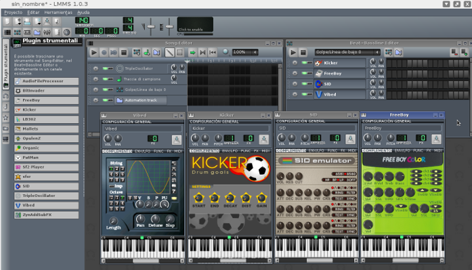Click the Vibed instrument name field
The width and height of the screenshot is (472, 270).
point(142,129)
